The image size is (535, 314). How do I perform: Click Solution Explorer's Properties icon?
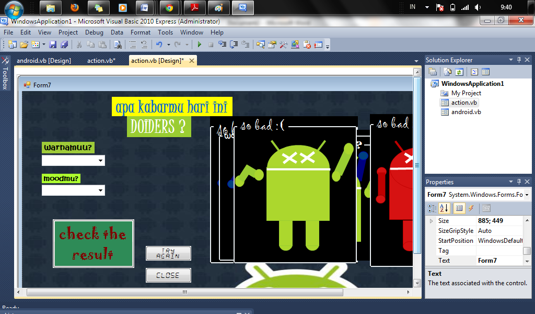click(x=433, y=72)
